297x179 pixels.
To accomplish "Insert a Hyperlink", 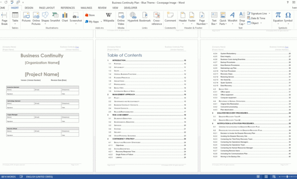I will pyautogui.click(x=133, y=17).
